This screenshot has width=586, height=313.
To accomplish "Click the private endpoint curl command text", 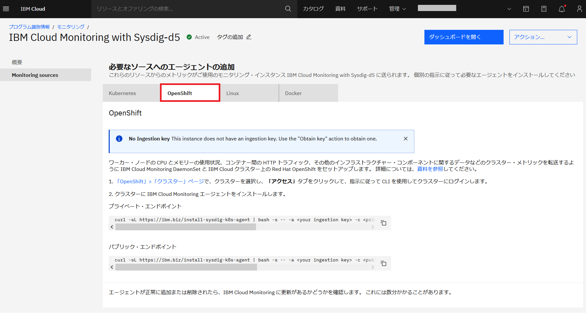I will pyautogui.click(x=245, y=220).
